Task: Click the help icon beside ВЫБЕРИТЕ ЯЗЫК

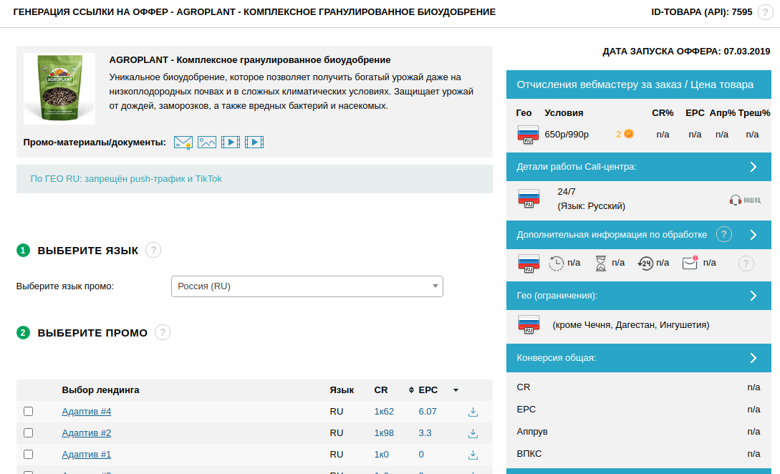Action: point(153,250)
